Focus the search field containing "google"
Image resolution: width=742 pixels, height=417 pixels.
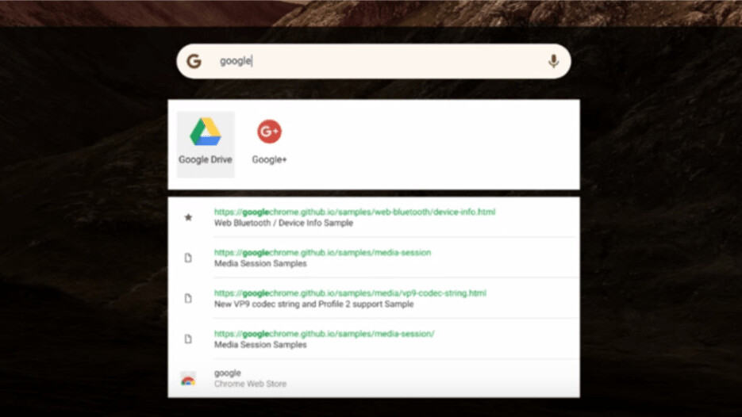point(374,61)
